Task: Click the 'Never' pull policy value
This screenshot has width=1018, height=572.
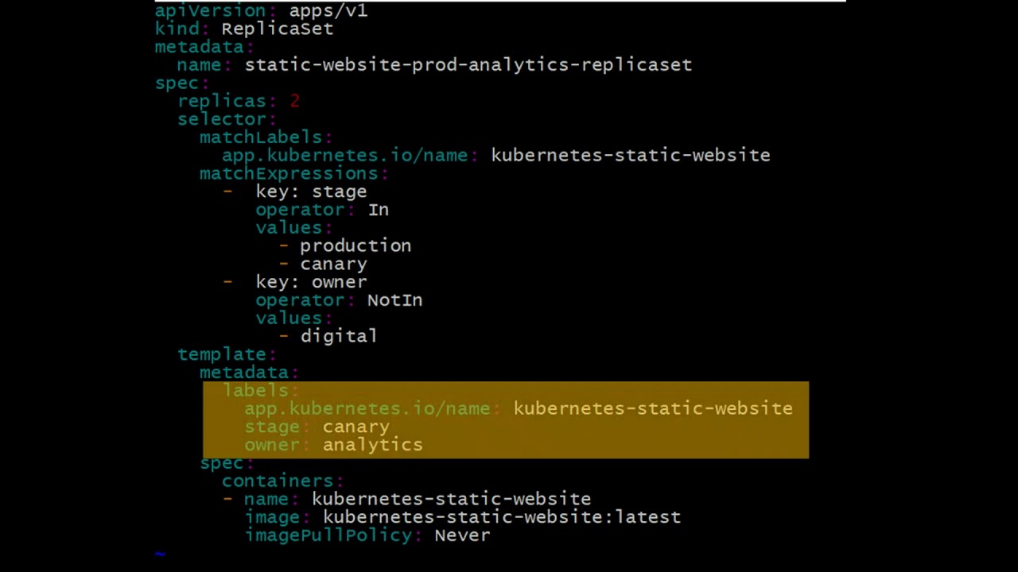Action: coord(462,535)
